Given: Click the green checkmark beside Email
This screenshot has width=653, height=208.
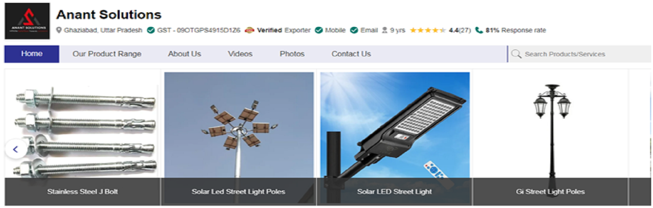Looking at the screenshot, I should click(x=354, y=30).
